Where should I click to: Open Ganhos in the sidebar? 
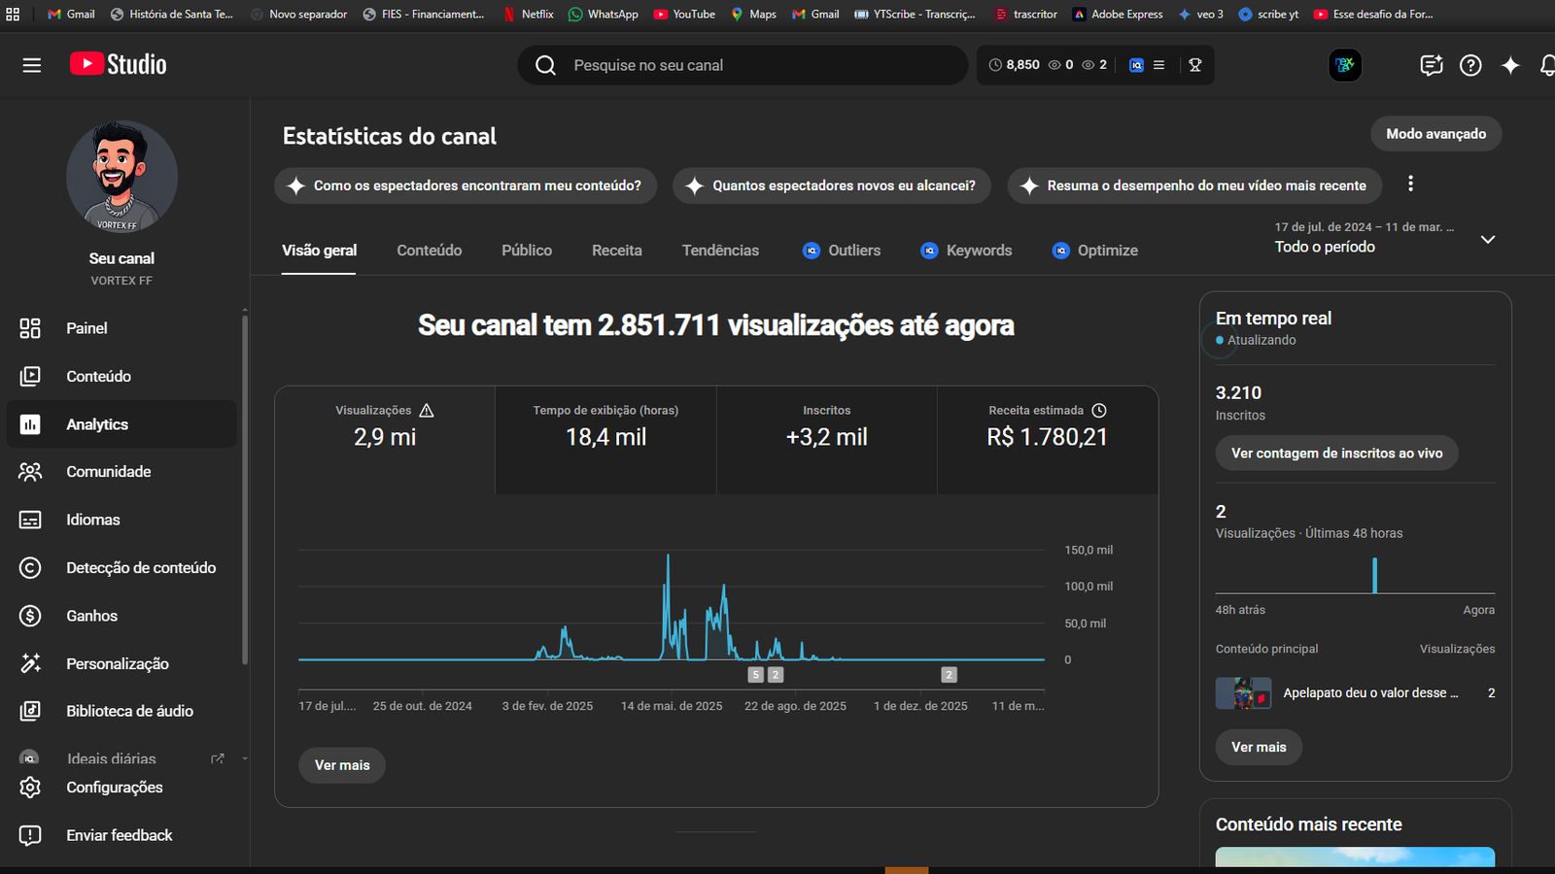pos(121,616)
